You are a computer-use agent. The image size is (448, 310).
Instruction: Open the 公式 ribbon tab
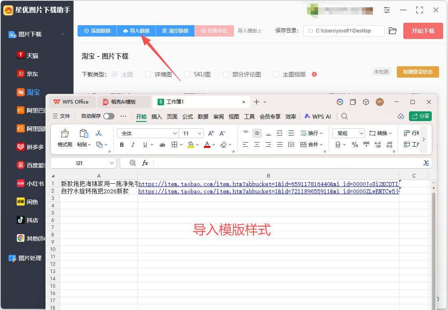click(x=188, y=117)
